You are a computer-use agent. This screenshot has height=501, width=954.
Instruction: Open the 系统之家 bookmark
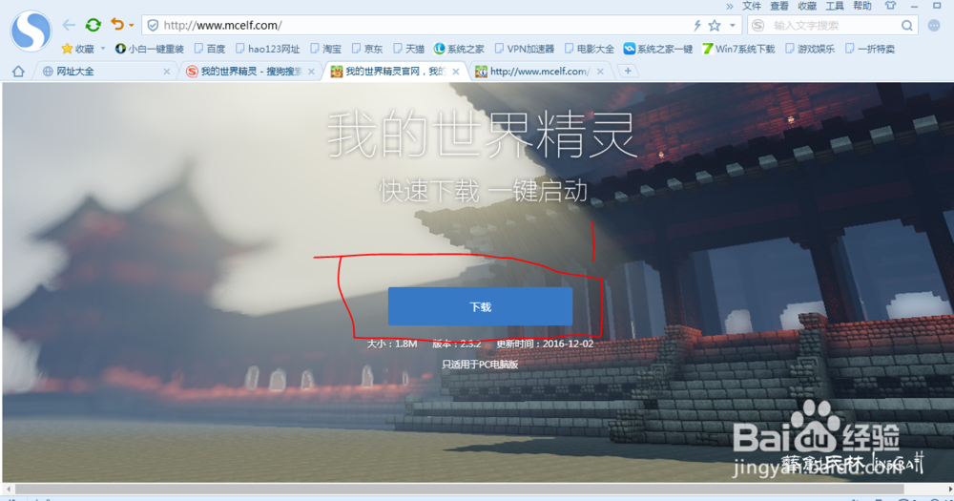coord(459,49)
